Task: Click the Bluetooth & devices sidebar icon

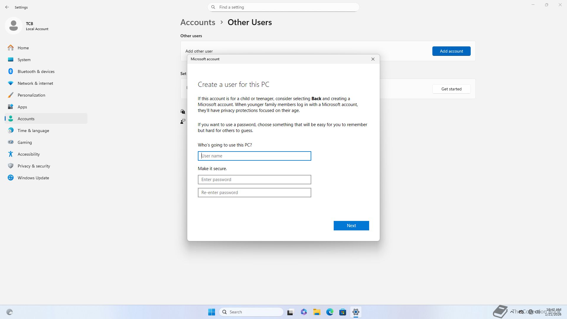Action: pos(11,71)
